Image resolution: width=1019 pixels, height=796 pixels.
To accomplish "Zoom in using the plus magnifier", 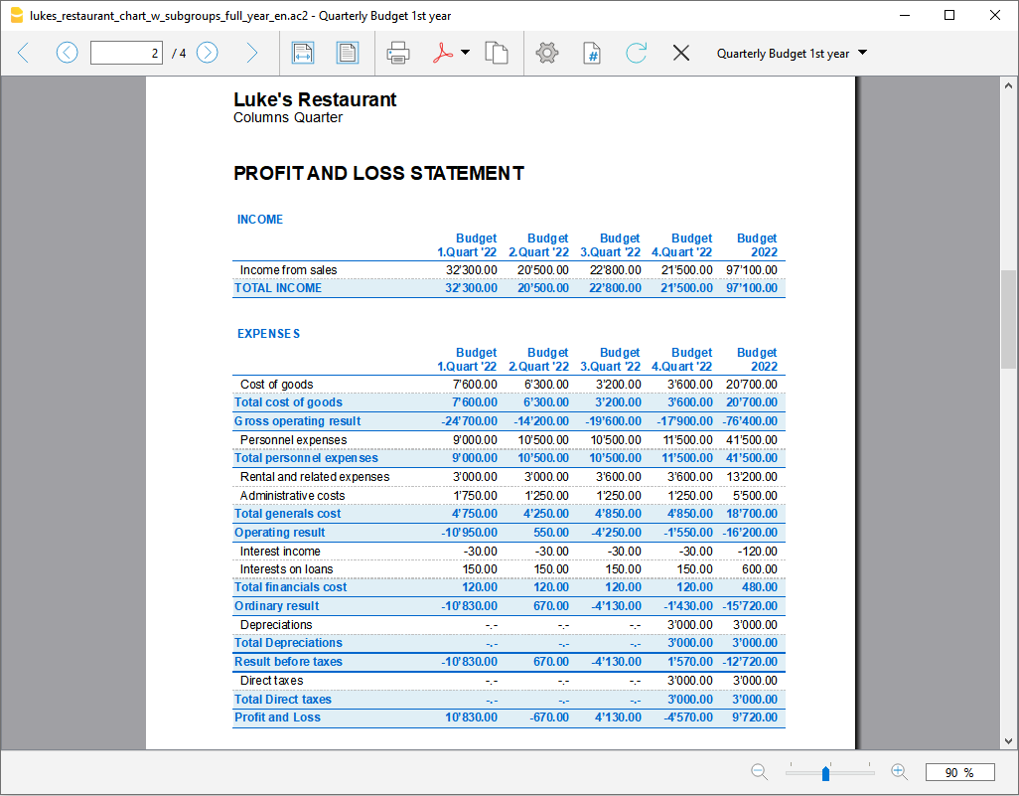I will click(x=899, y=772).
